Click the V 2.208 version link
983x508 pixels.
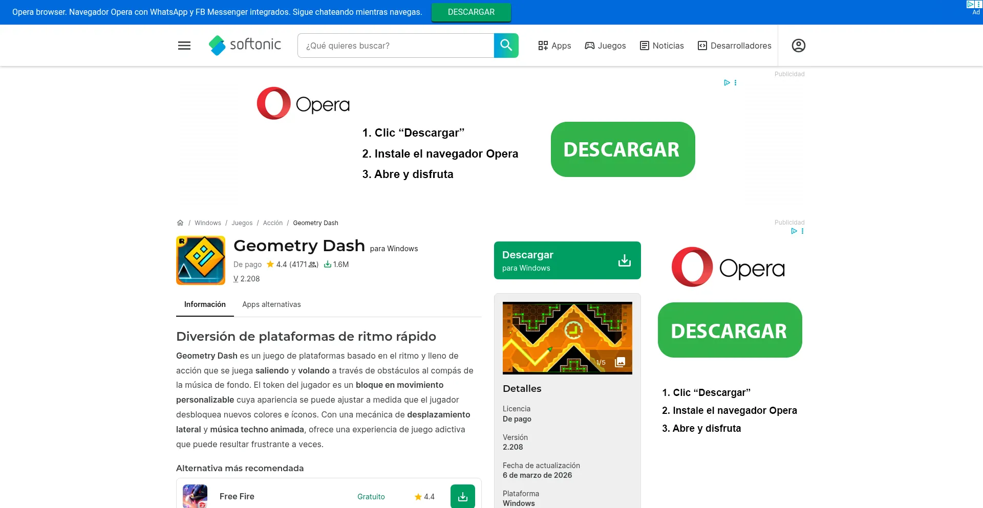(247, 279)
